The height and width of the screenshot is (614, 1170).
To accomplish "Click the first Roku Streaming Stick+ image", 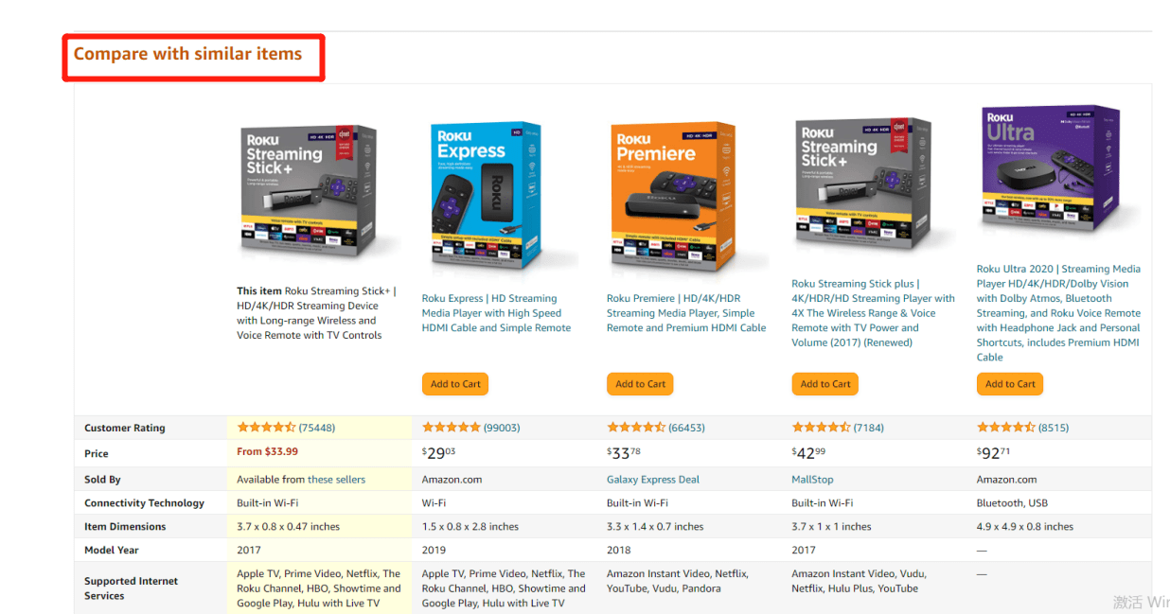I will [x=308, y=194].
